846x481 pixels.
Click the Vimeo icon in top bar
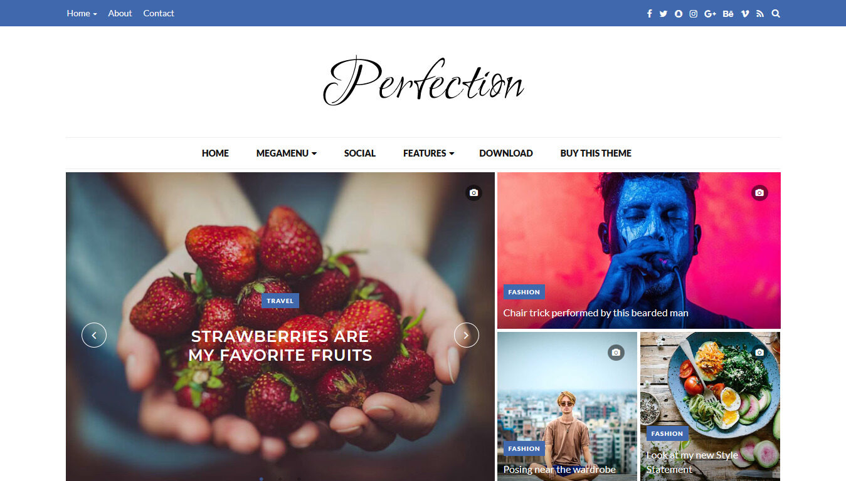(x=745, y=13)
